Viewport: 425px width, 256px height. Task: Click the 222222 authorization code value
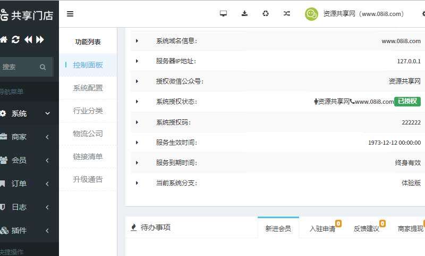411,122
